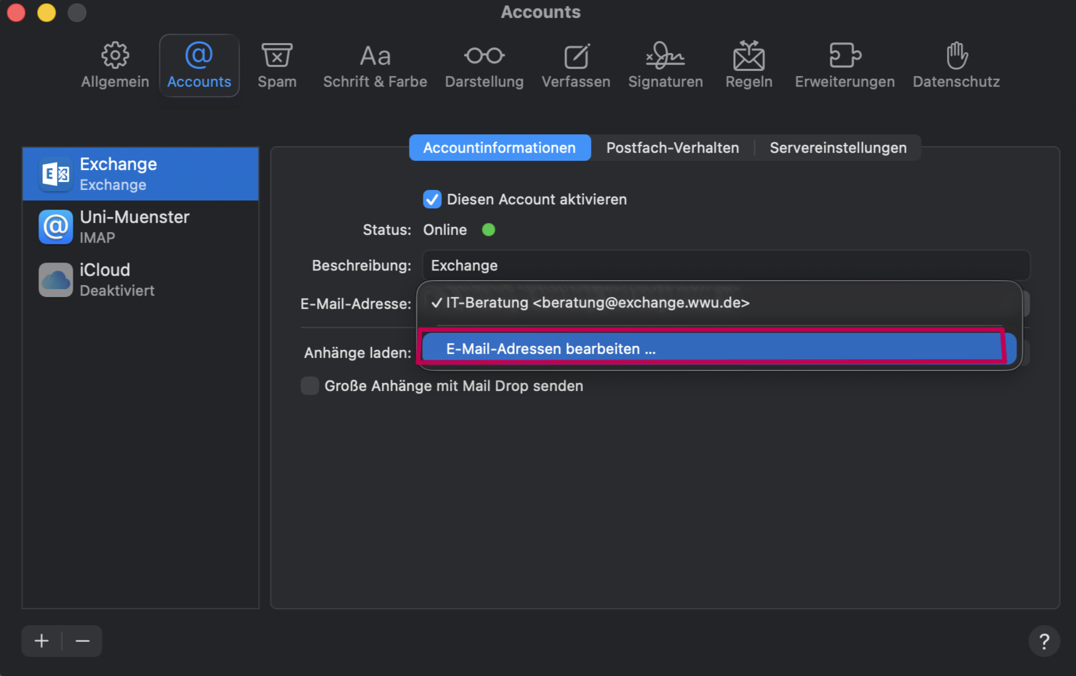Image resolution: width=1076 pixels, height=676 pixels.
Task: Open the Erweiterungen extensions pane
Action: [844, 65]
